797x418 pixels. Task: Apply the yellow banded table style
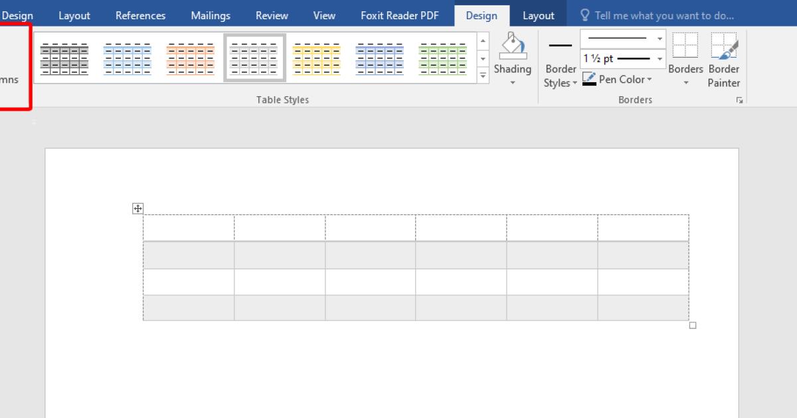pyautogui.click(x=317, y=58)
